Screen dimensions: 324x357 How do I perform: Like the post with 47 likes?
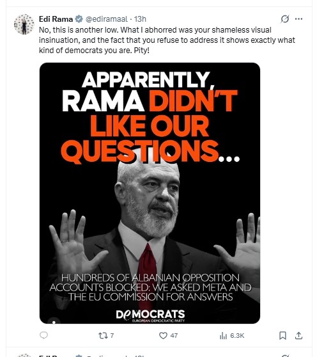[x=163, y=336]
